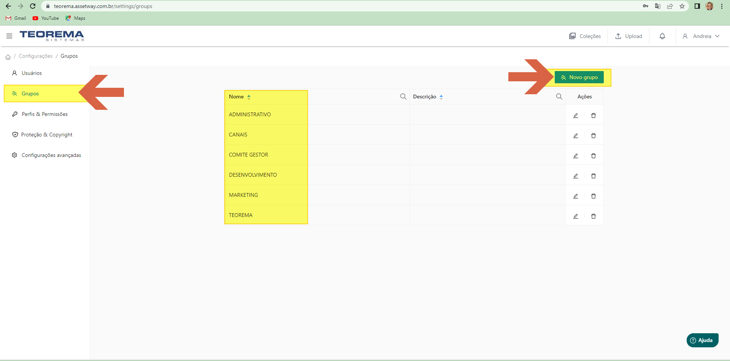The width and height of the screenshot is (730, 361).
Task: Open Coleções from the top bar
Action: pyautogui.click(x=585, y=36)
